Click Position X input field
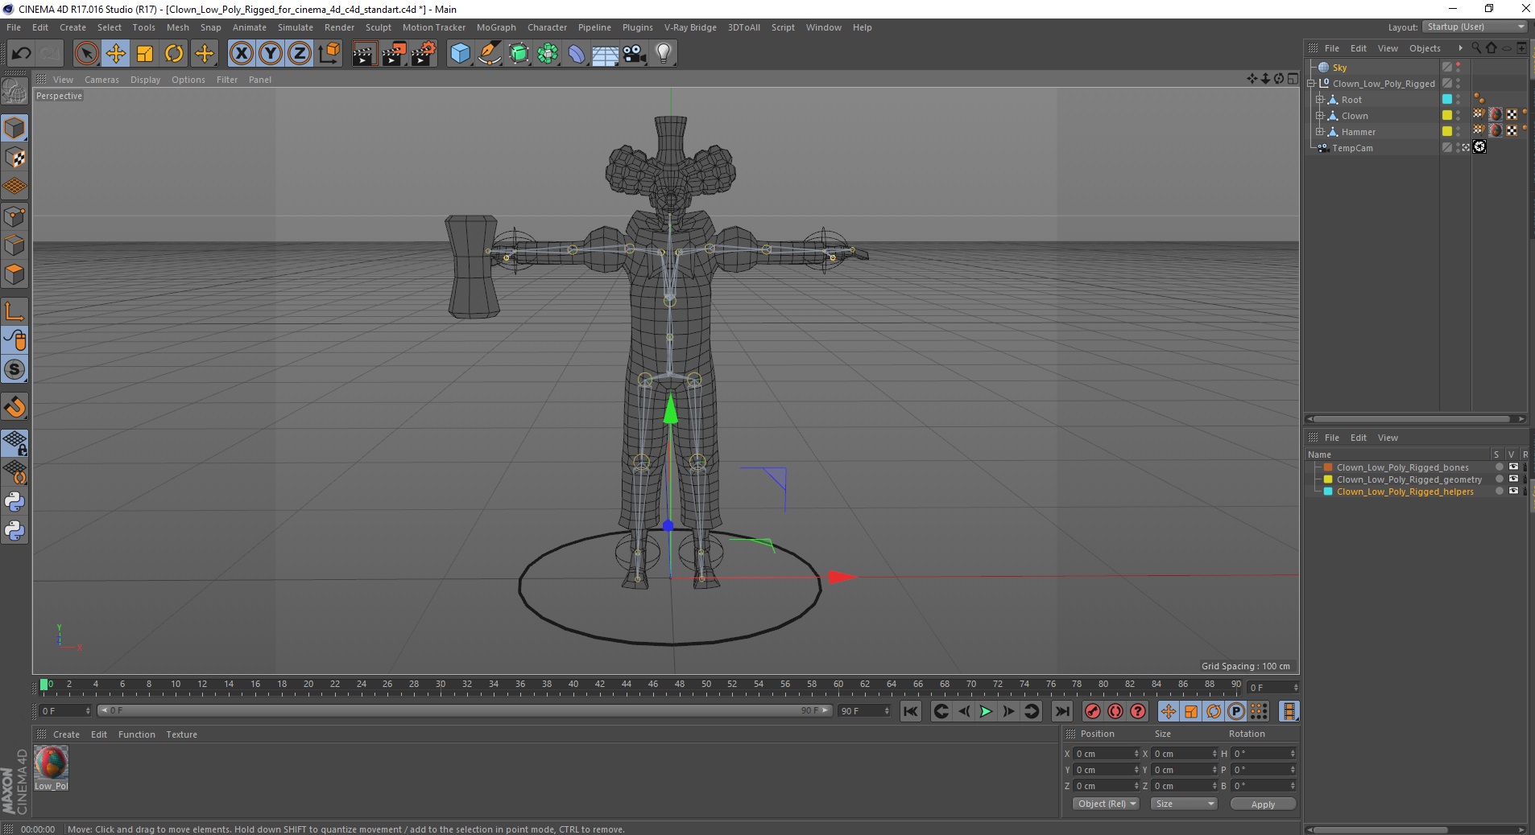This screenshot has height=835, width=1535. click(x=1106, y=754)
